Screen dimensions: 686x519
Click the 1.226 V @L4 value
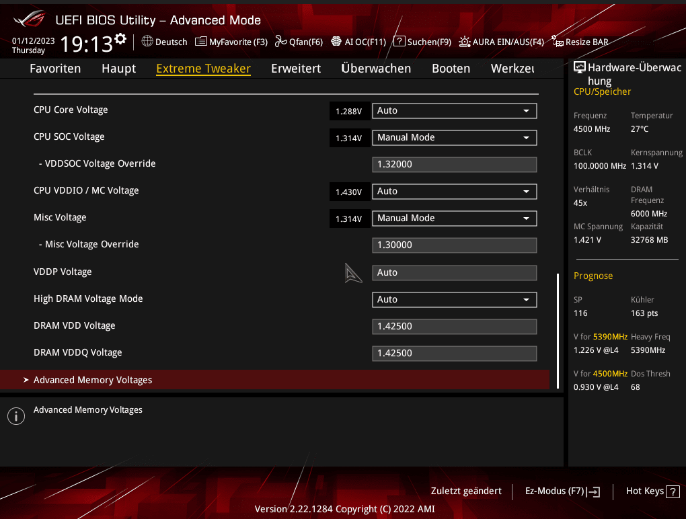point(596,350)
